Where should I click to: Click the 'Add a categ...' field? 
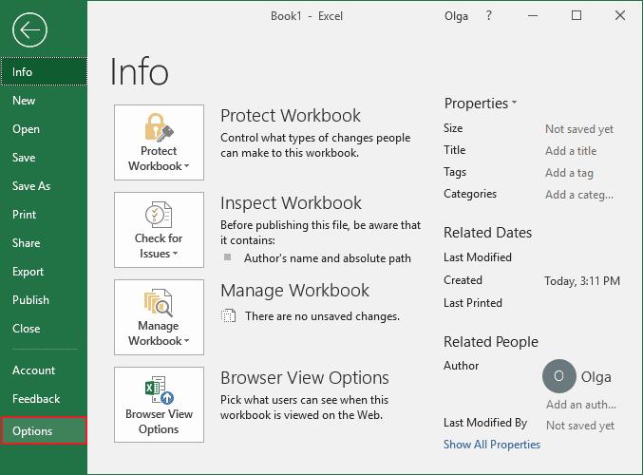pos(579,195)
